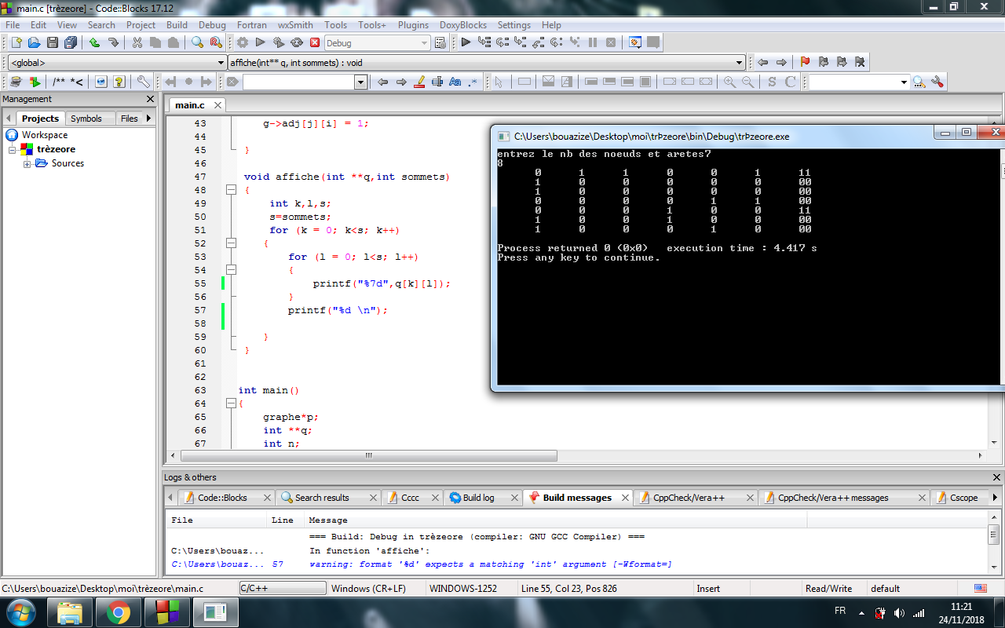
Task: Click the Find magnifier icon
Action: pyautogui.click(x=197, y=42)
